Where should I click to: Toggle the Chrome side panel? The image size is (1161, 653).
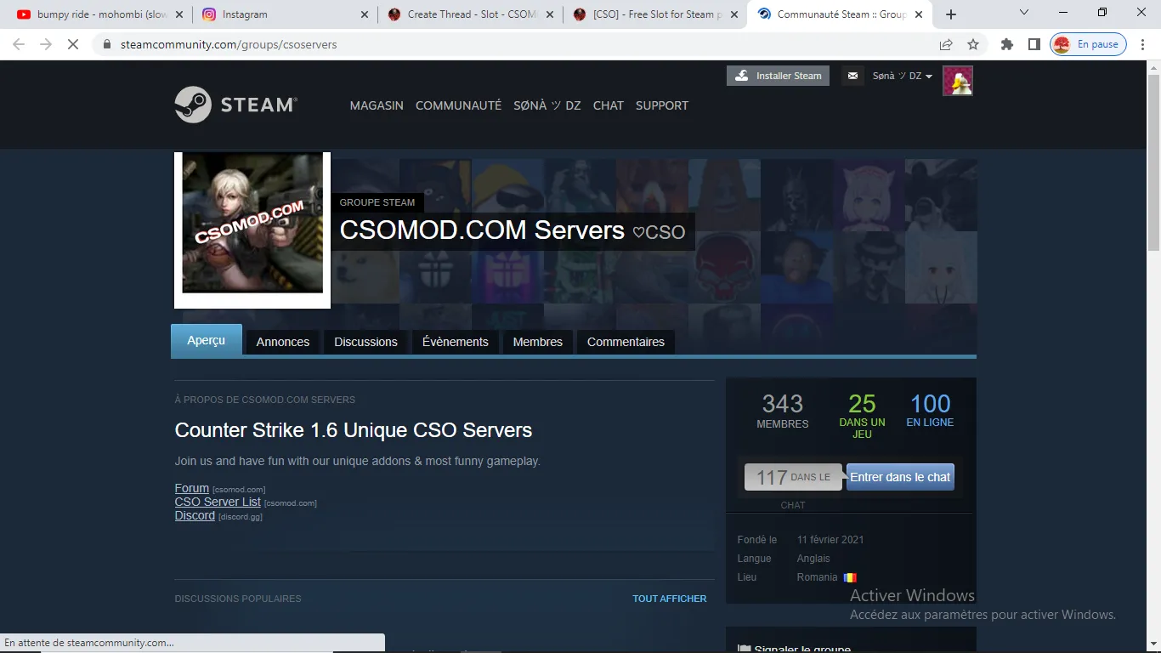click(1034, 44)
